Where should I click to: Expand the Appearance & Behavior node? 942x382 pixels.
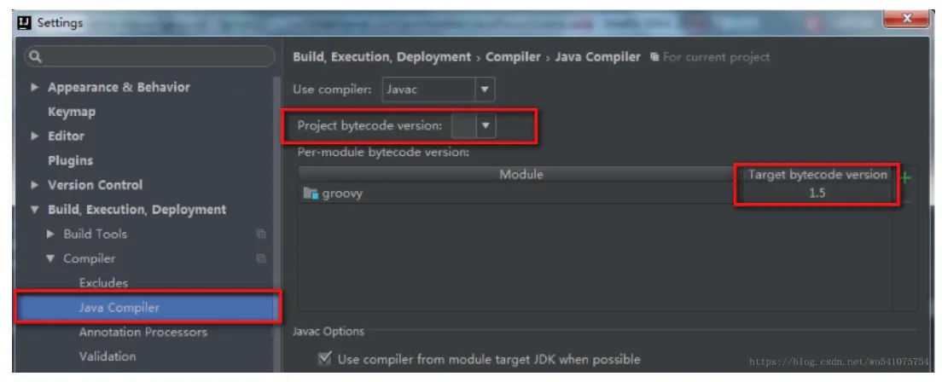35,88
